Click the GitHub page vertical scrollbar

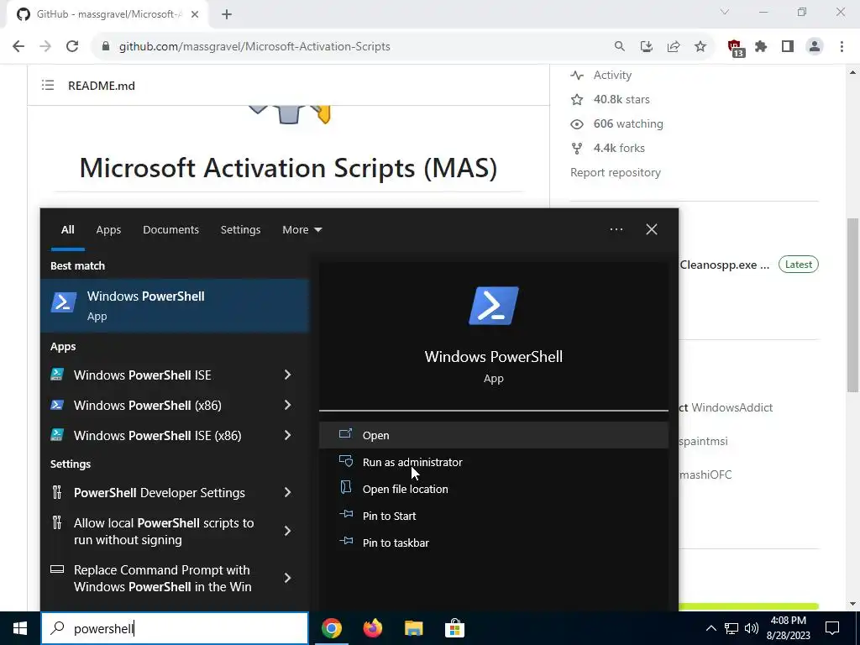[852, 305]
